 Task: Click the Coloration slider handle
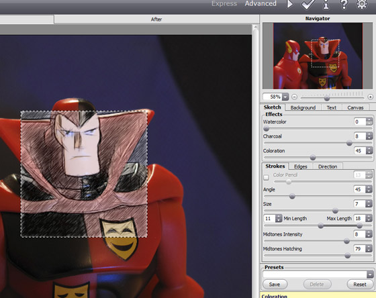click(313, 158)
